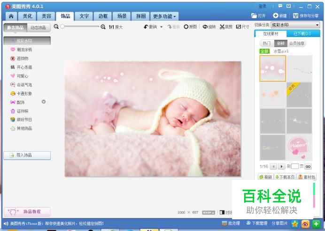
Task: Open the skin icon next to messages
Action: click(x=288, y=6)
